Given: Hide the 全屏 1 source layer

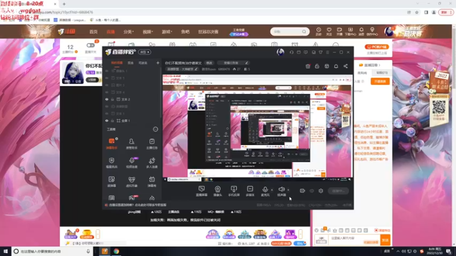Looking at the screenshot, I should coord(107,121).
